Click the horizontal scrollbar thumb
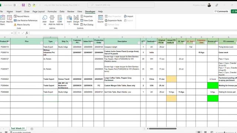This screenshot has width=237, height=133. click(163, 129)
